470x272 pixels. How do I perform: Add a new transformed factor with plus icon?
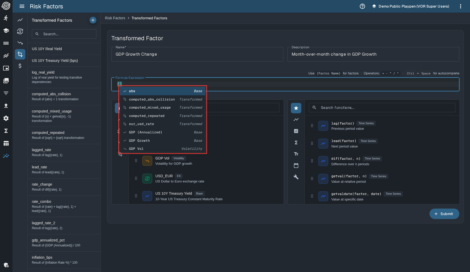[x=93, y=20]
